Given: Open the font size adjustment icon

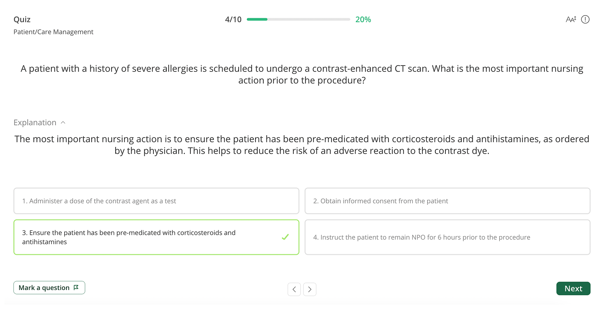Looking at the screenshot, I should (571, 20).
